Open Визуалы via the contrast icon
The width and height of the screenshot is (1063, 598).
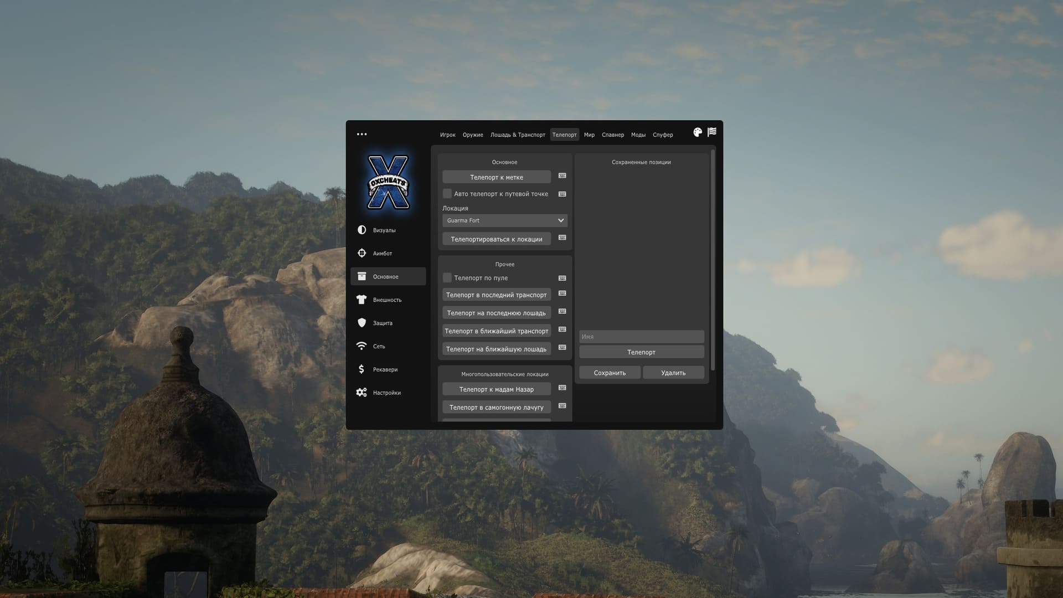tap(362, 230)
